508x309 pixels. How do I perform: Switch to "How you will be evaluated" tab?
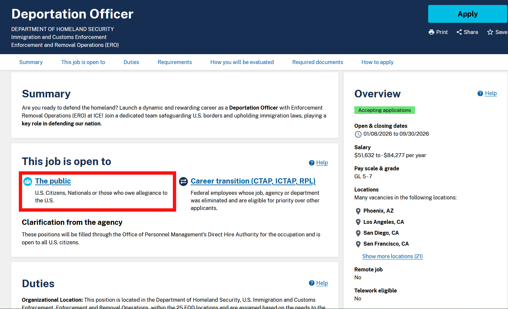(x=242, y=62)
